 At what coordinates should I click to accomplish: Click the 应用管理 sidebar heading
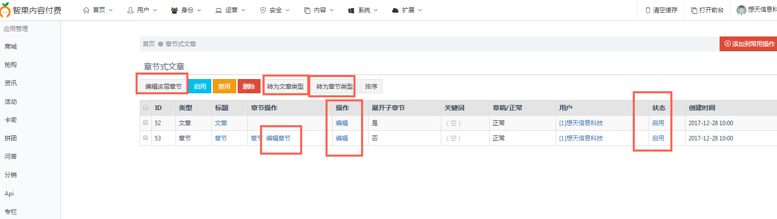(16, 29)
